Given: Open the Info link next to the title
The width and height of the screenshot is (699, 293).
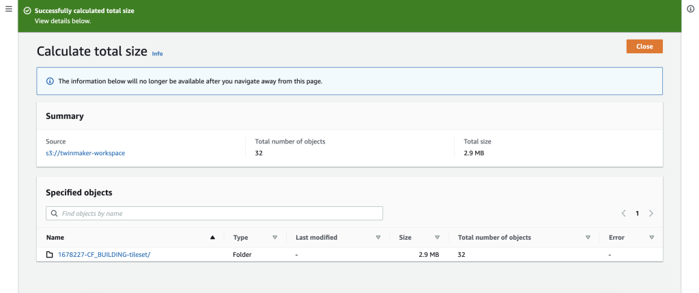Looking at the screenshot, I should click(158, 53).
